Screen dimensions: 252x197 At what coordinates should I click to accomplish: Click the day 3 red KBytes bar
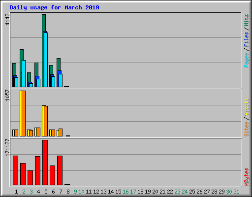coord(31,178)
